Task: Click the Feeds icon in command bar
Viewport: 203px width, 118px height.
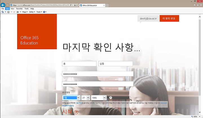Action: coord(8,12)
